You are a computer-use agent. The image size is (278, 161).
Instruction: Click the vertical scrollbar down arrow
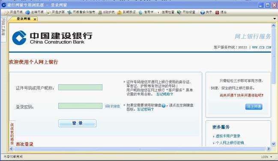point(274,143)
